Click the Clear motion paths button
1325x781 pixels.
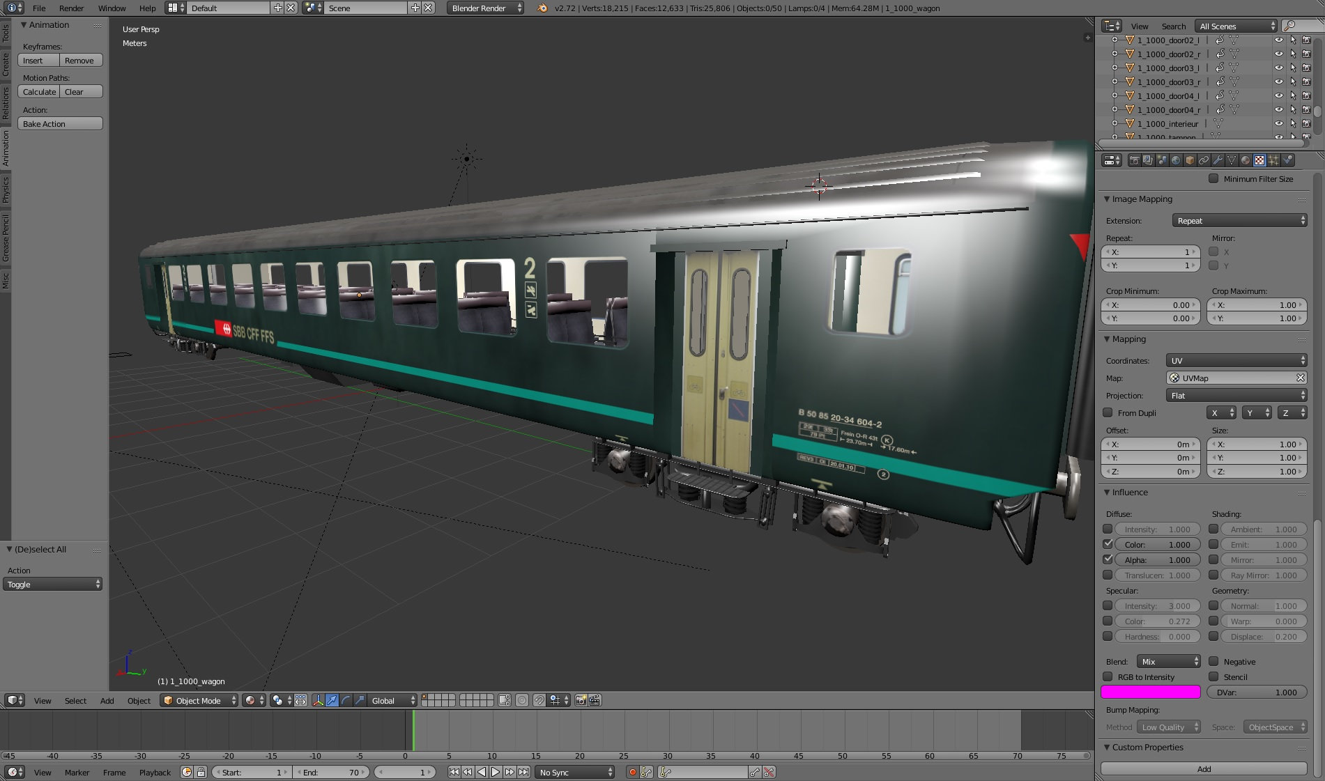point(81,91)
